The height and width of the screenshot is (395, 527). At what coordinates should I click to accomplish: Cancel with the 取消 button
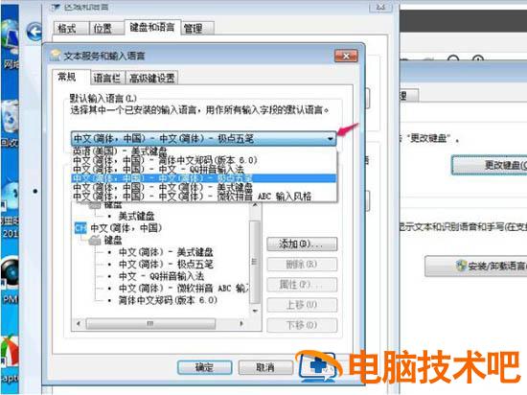tap(265, 367)
